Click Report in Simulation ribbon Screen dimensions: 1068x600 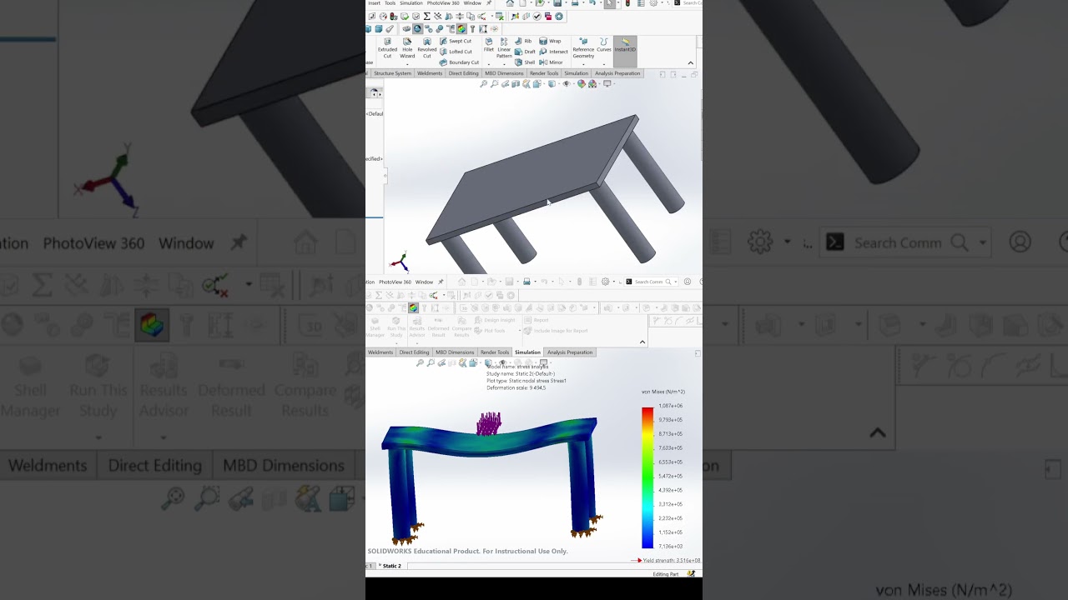(537, 320)
